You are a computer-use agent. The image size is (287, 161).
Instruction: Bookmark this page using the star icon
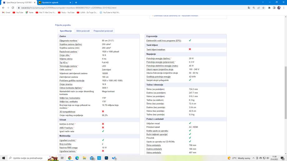point(264,7)
